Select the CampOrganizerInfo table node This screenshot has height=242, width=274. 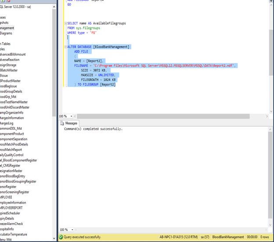click(x=11, y=113)
